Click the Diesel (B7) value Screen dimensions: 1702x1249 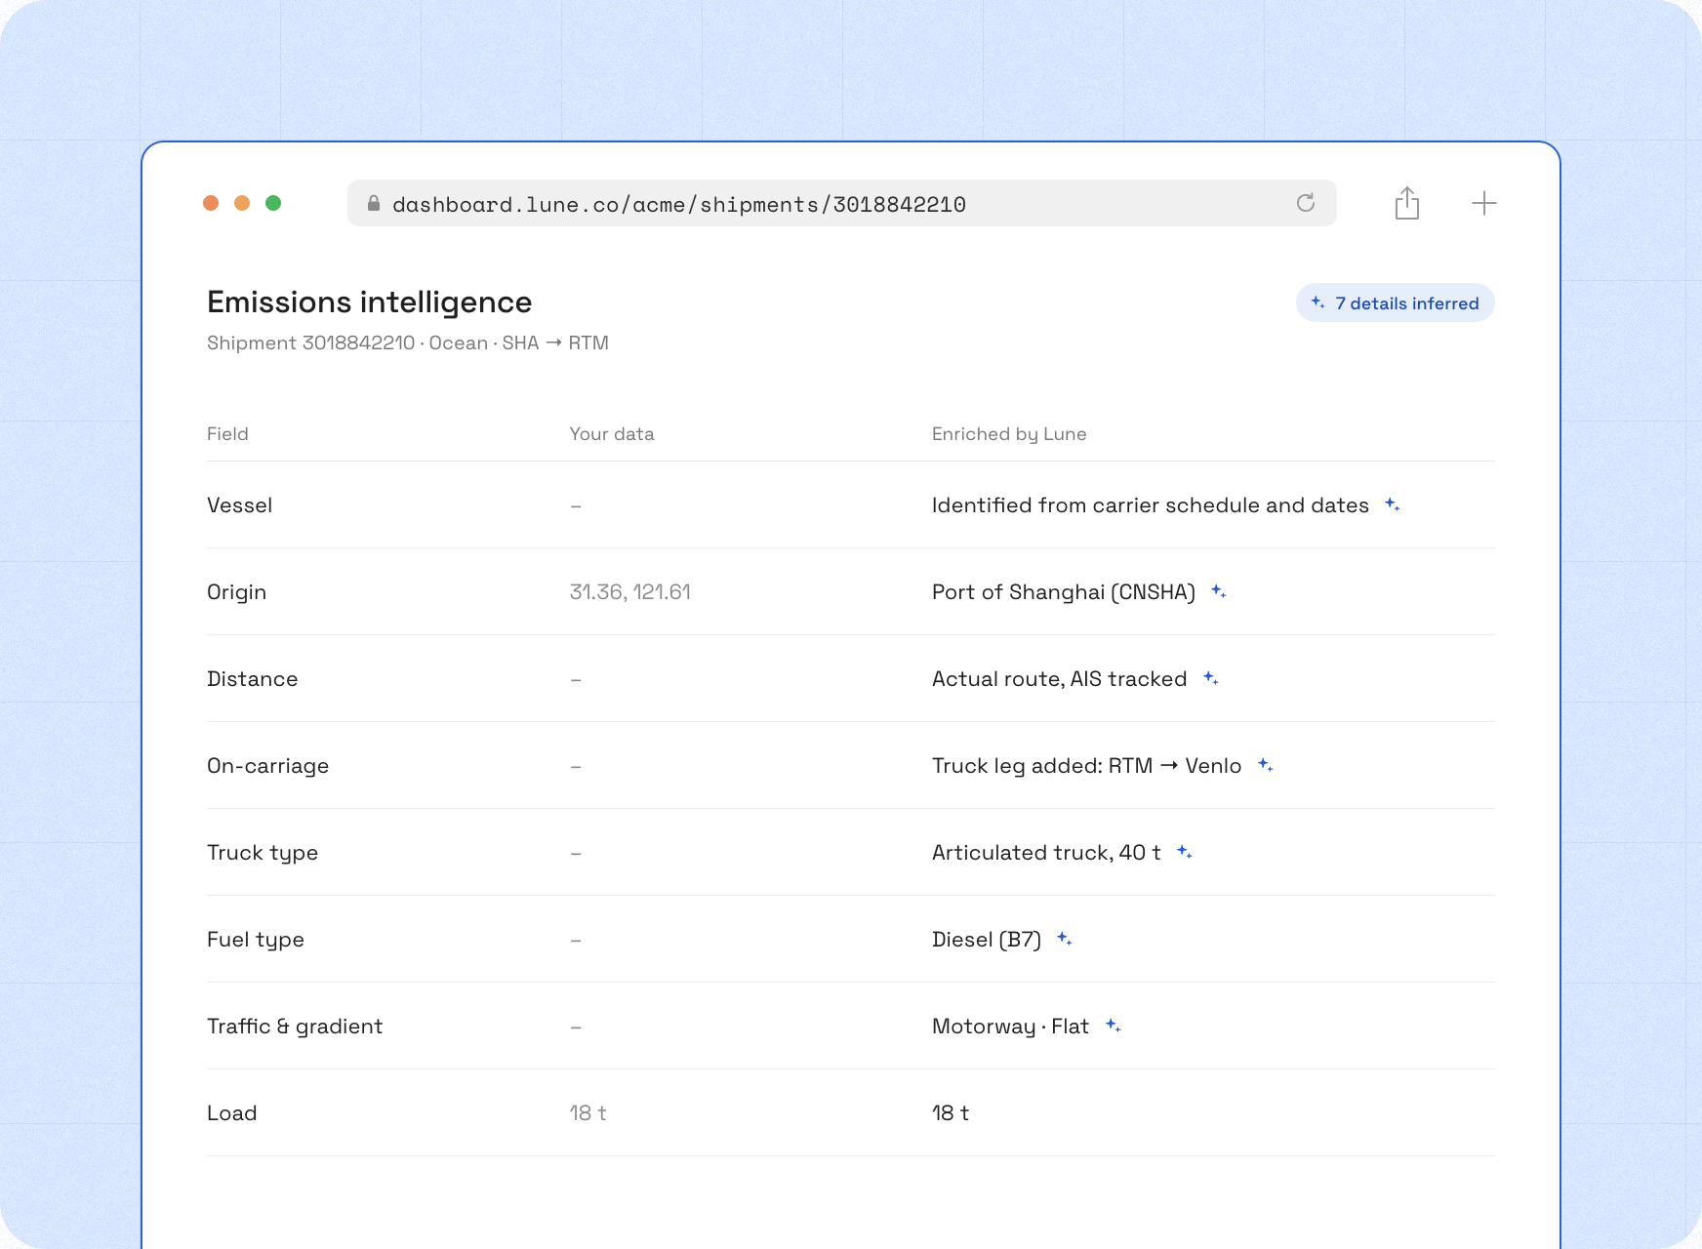[987, 939]
